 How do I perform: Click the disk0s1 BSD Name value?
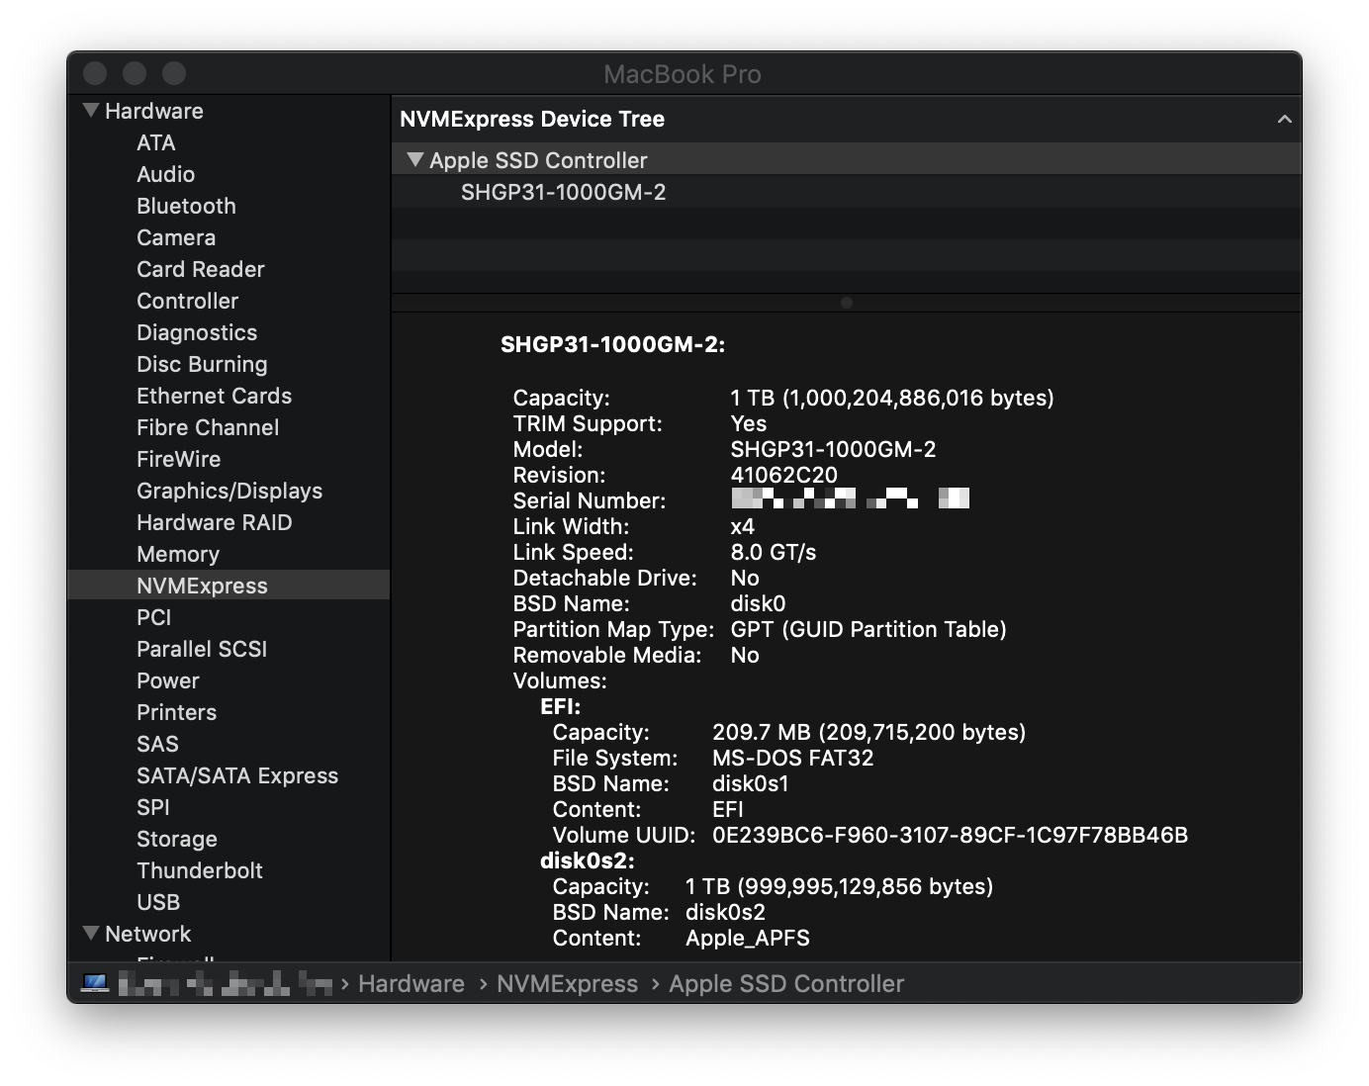click(751, 783)
